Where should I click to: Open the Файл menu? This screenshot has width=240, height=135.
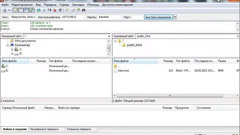coord(5,5)
